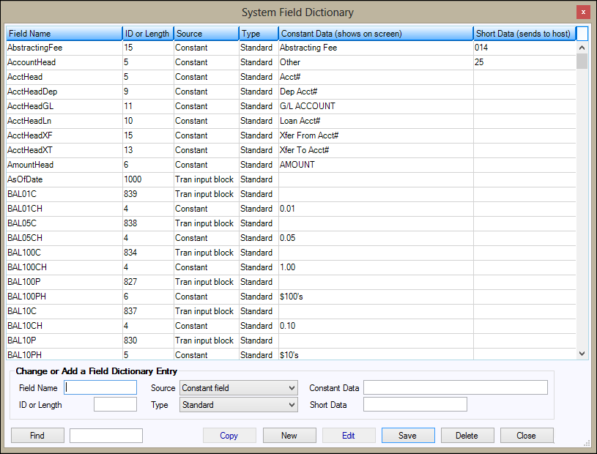Click the Constant Data column header
597x454 pixels.
pos(376,34)
